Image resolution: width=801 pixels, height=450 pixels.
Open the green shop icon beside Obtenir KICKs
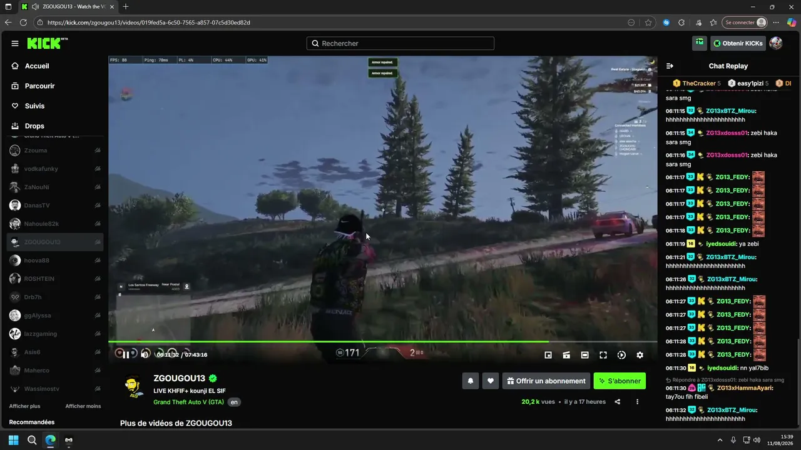pos(700,43)
